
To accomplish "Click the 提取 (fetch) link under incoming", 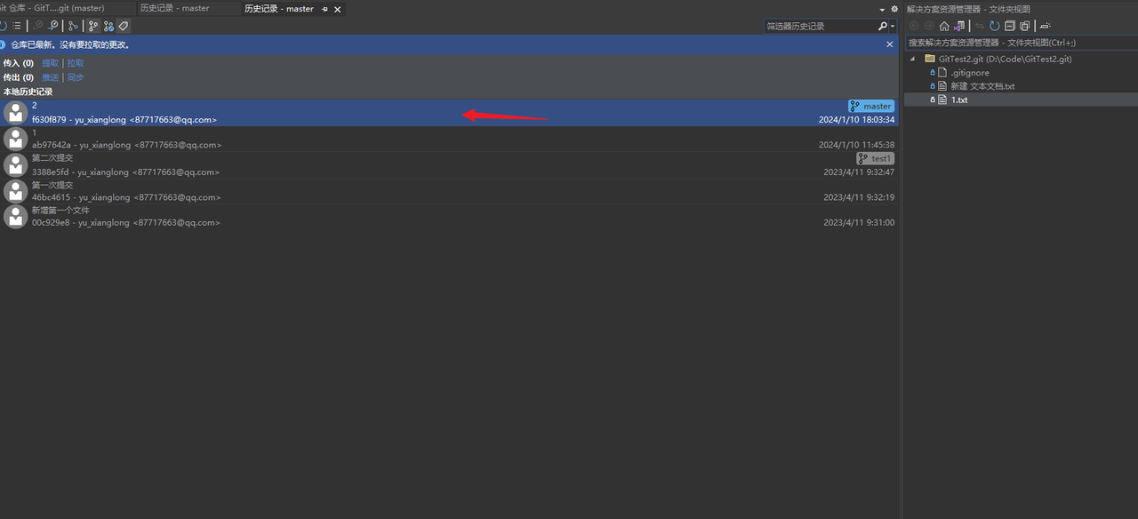I will (x=51, y=63).
